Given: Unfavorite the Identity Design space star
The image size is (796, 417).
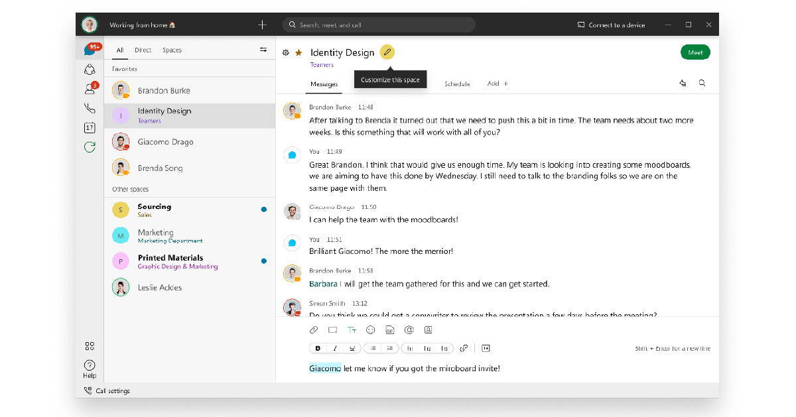Looking at the screenshot, I should (x=298, y=52).
